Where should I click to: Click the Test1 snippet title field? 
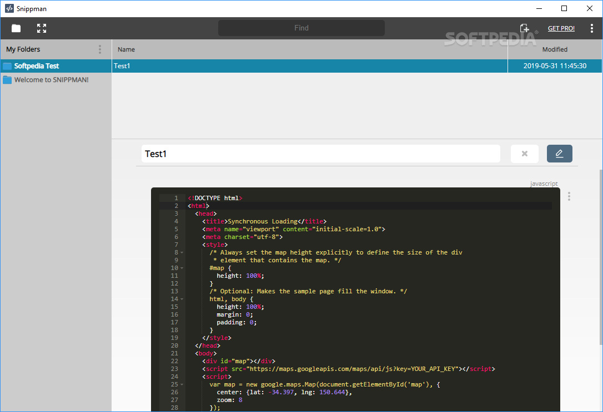click(321, 154)
